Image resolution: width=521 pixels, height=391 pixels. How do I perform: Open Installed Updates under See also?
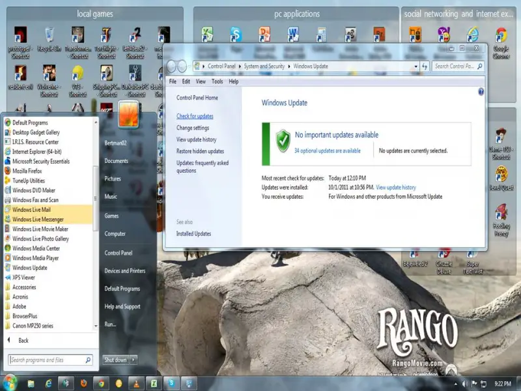click(193, 234)
